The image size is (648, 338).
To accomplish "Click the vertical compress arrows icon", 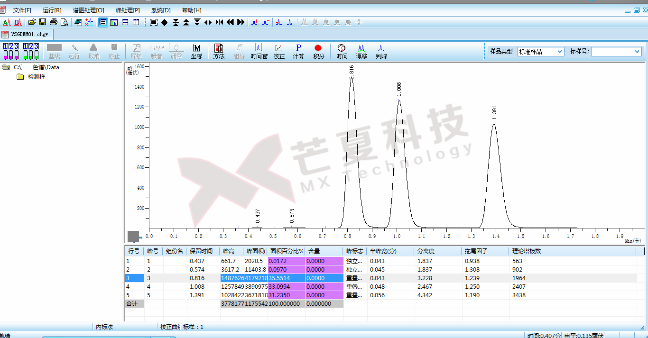I will 176,22.
